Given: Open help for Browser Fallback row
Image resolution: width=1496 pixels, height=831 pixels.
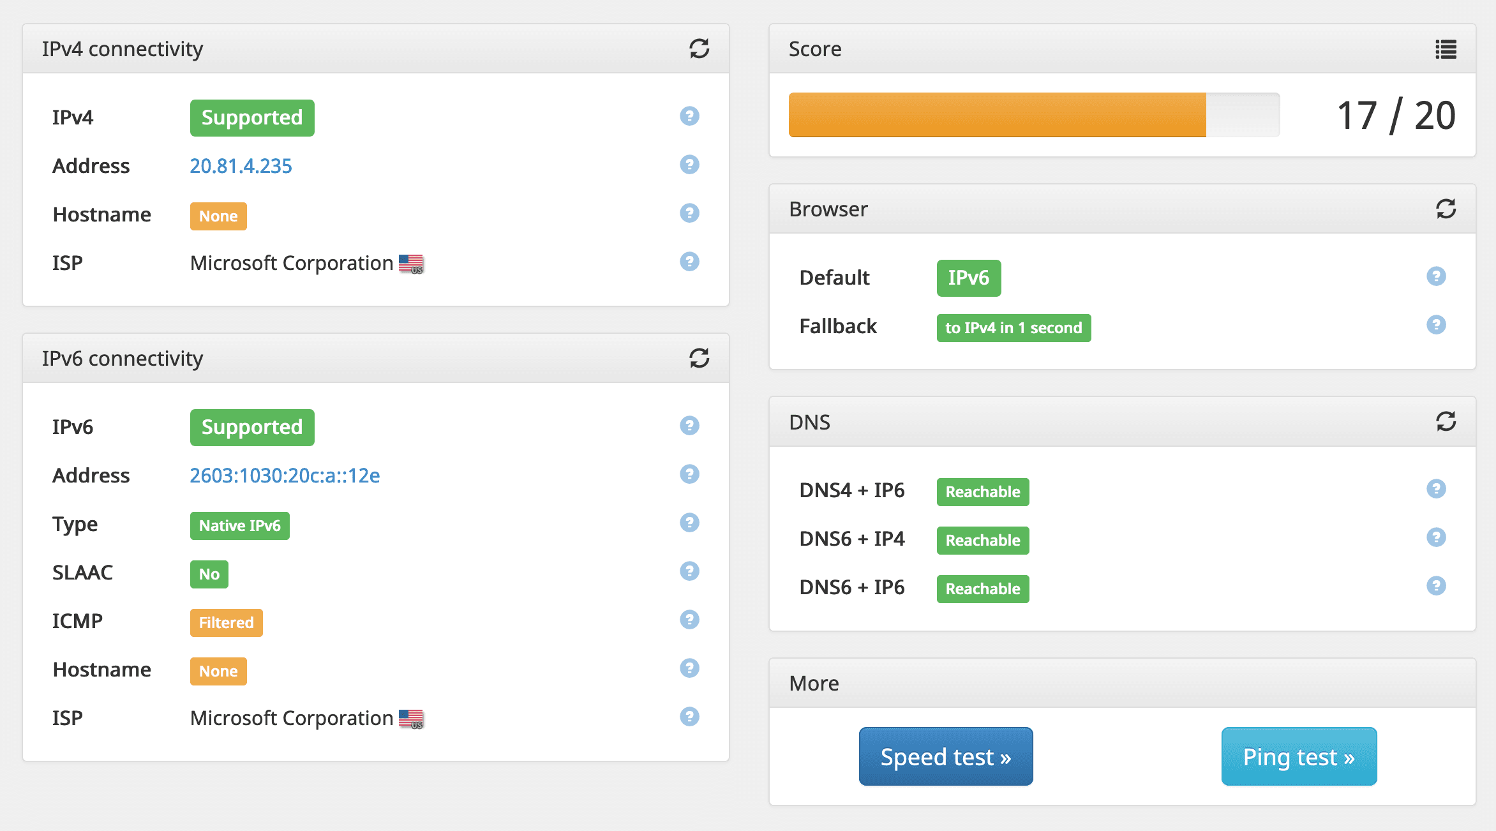Looking at the screenshot, I should click(1436, 325).
